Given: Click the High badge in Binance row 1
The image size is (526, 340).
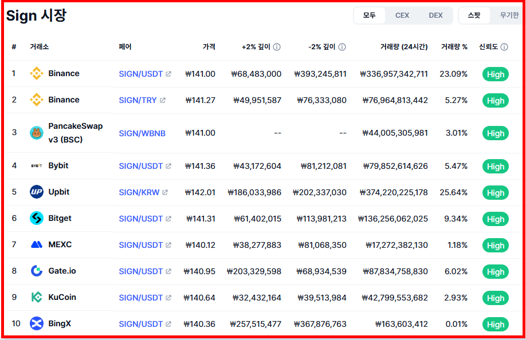Looking at the screenshot, I should [496, 74].
